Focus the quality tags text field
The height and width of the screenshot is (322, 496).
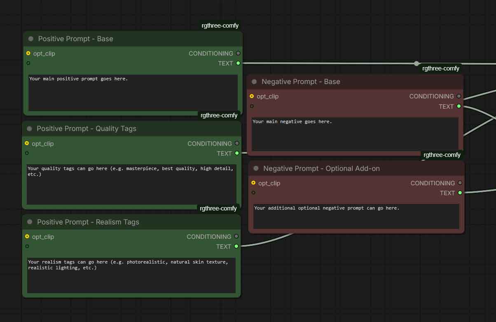coord(131,184)
